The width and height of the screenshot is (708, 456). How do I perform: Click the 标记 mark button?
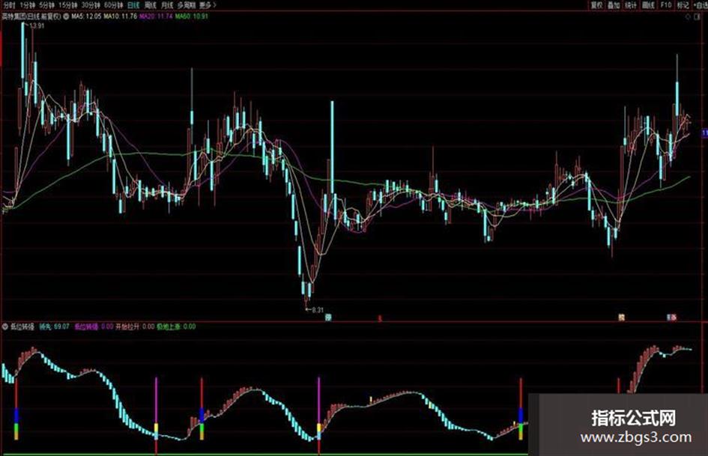(x=683, y=5)
